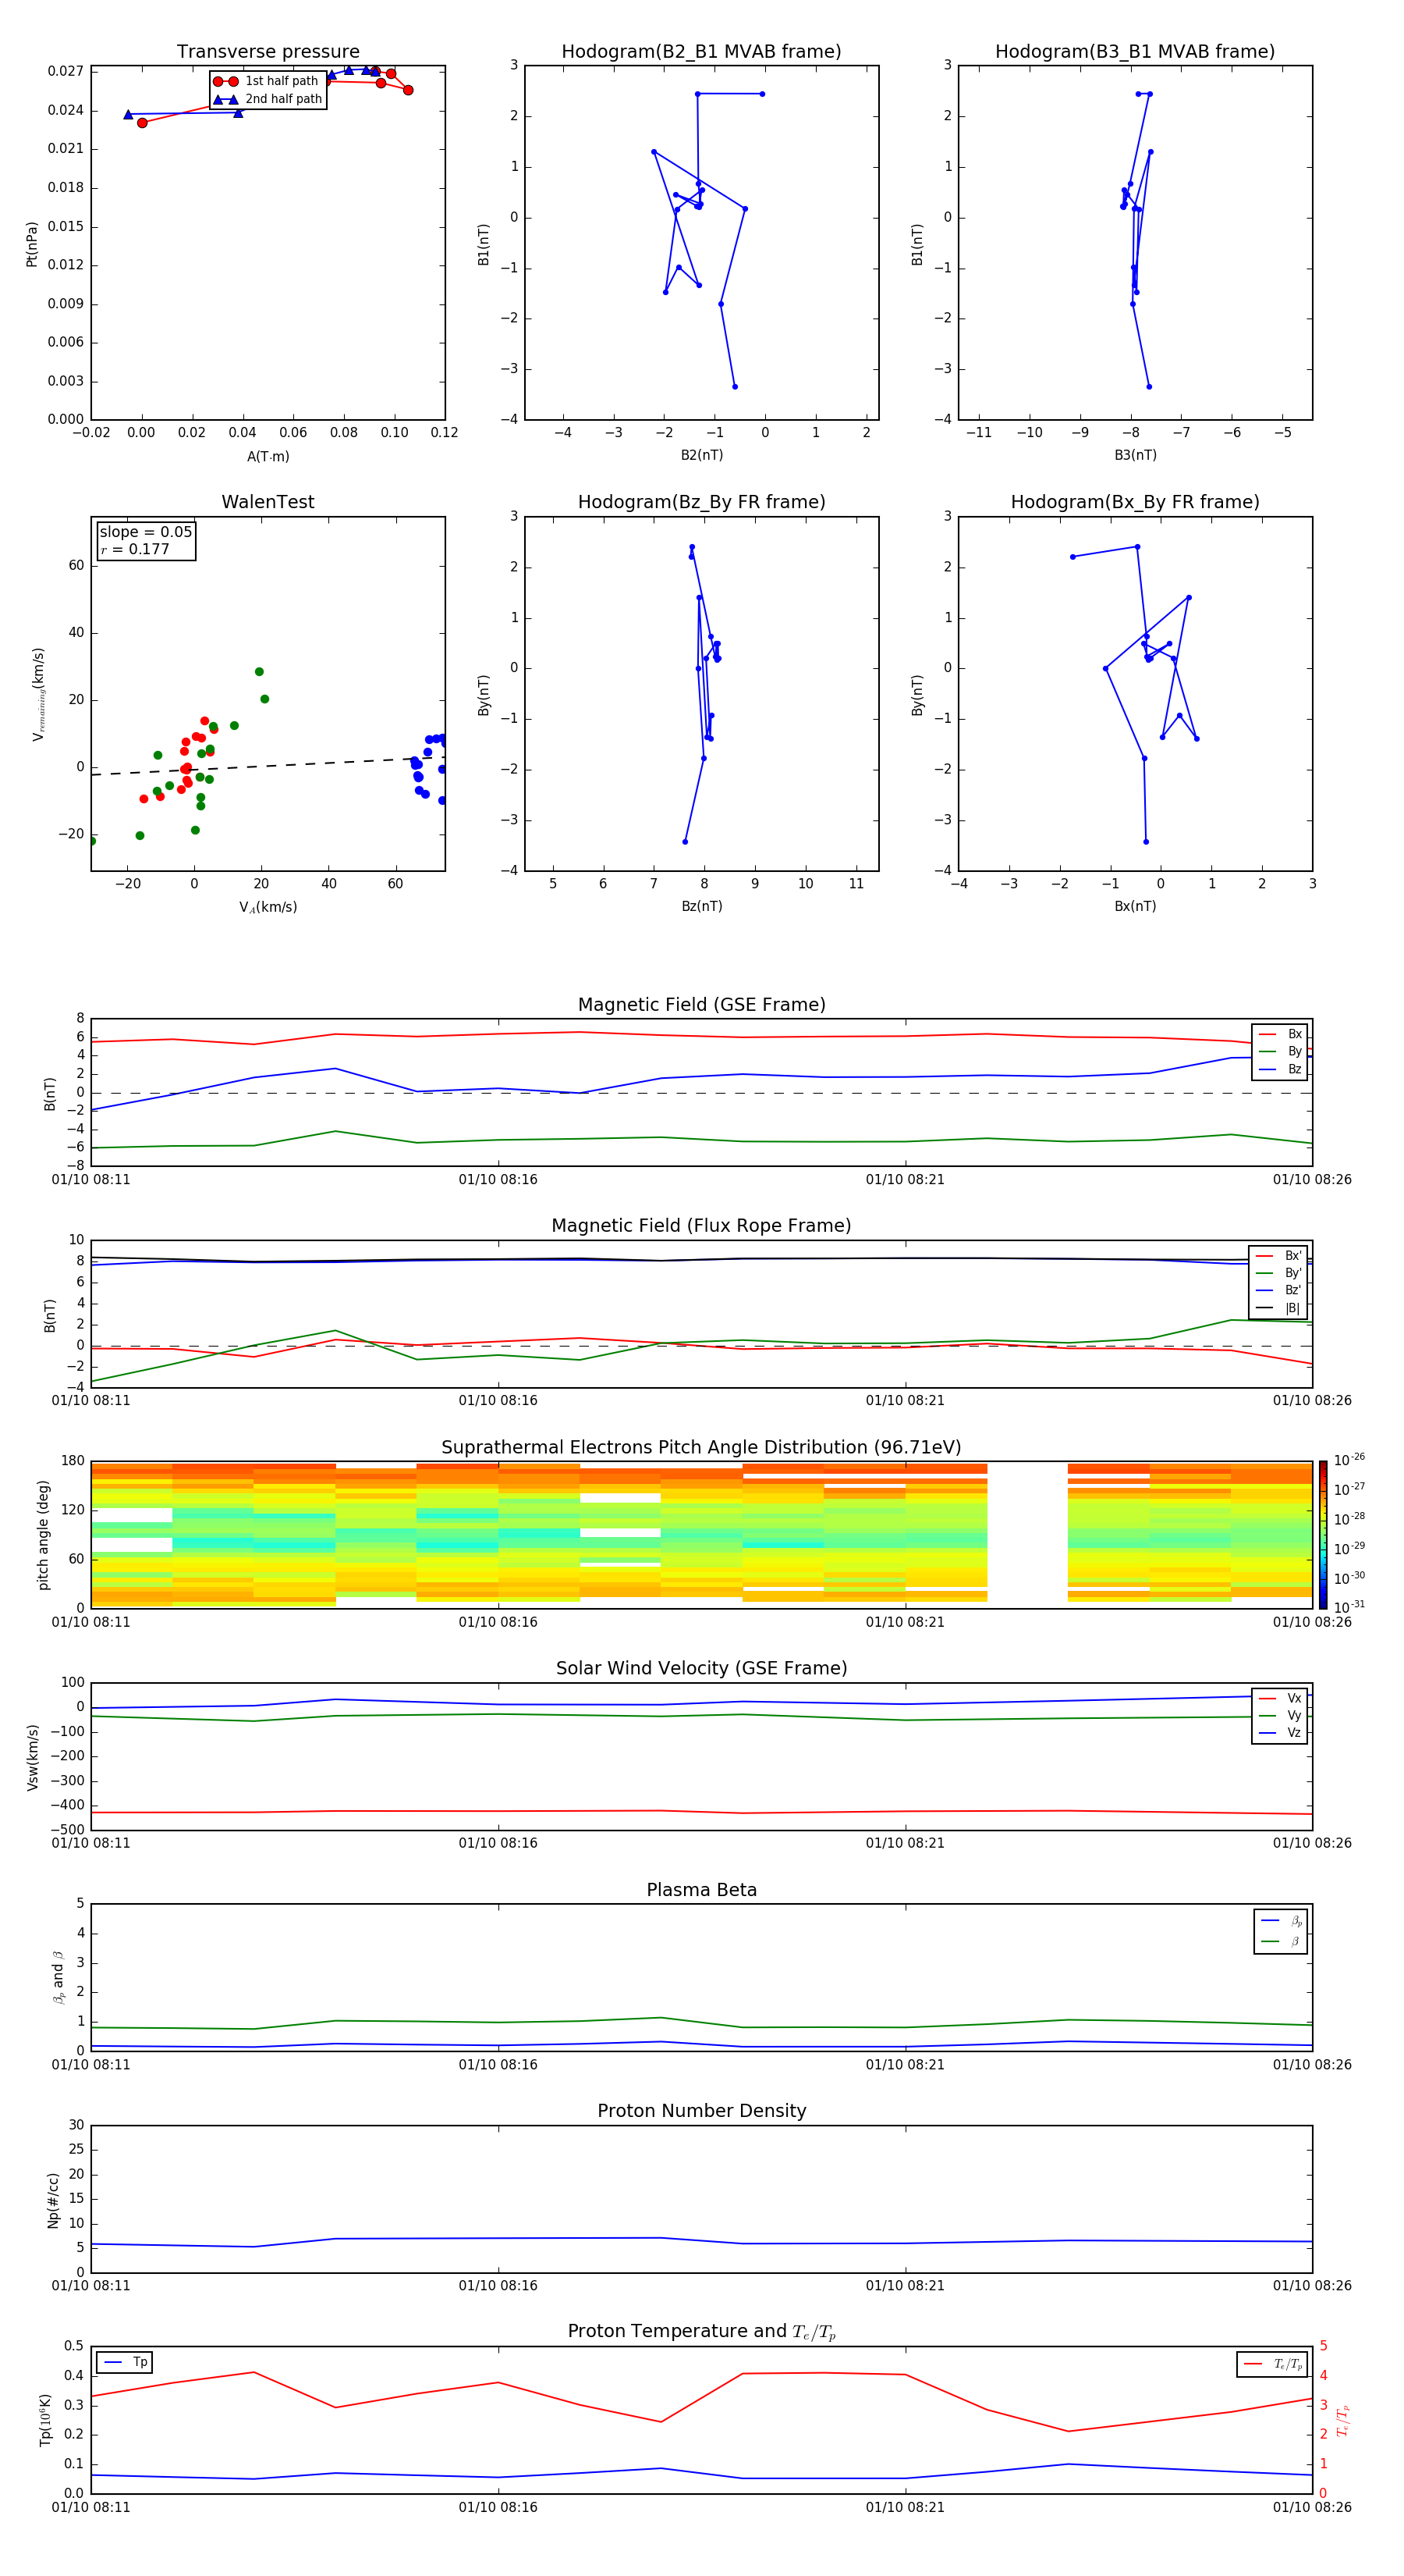The height and width of the screenshot is (2576, 1404).
Task: Click the '|B|' legend entry in Flux Rope plot
Action: point(1279,1308)
